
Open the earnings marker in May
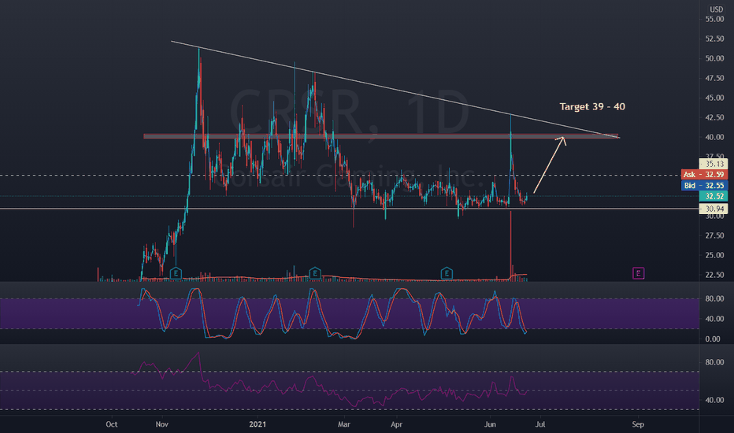[x=447, y=273]
